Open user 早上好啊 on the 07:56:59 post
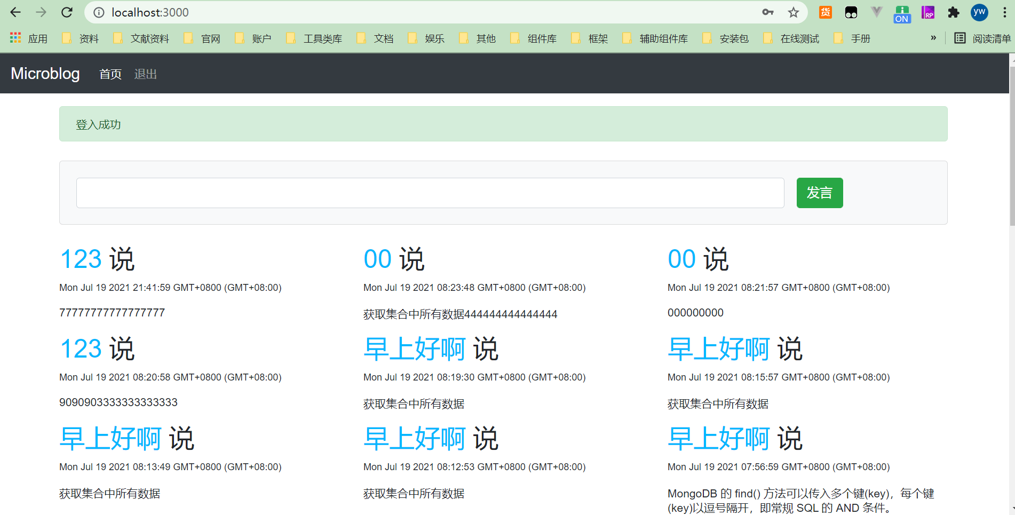The height and width of the screenshot is (515, 1015). point(719,439)
